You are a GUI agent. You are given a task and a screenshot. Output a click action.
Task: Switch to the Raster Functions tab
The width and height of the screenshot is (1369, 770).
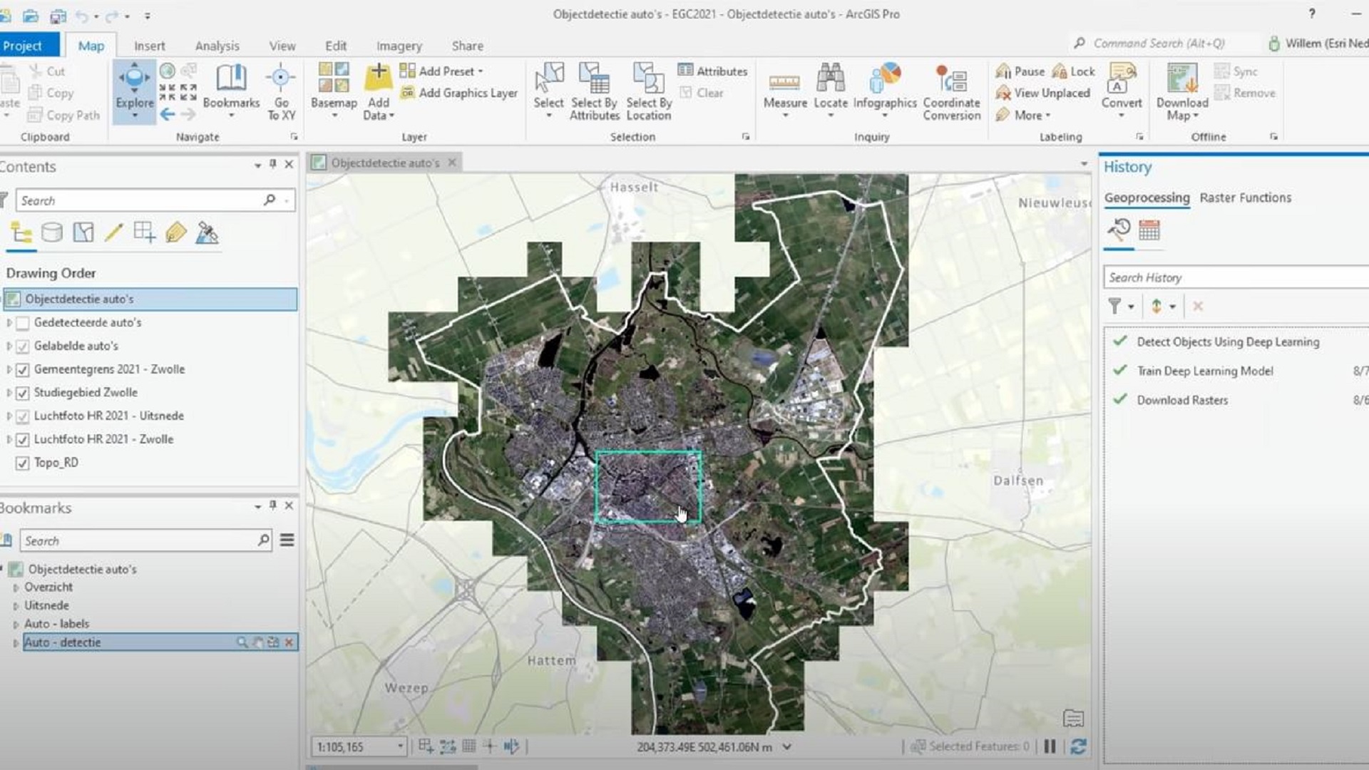pyautogui.click(x=1245, y=197)
